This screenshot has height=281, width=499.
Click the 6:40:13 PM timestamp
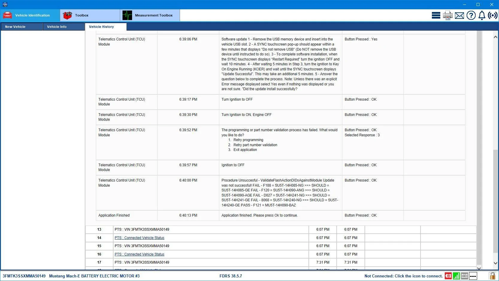coord(188,215)
